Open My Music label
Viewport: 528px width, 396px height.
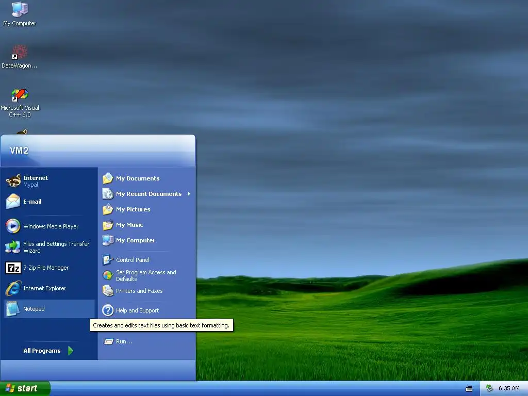coord(129,225)
